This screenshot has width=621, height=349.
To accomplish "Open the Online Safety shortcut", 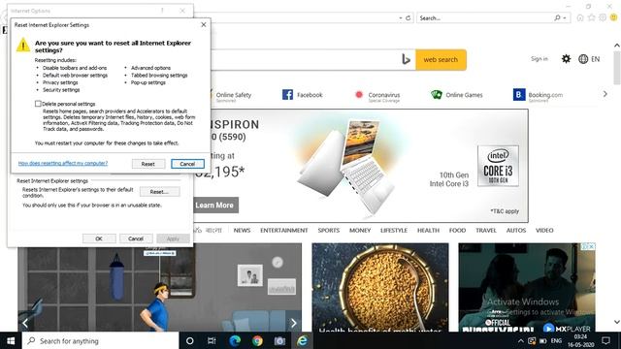I will (234, 95).
